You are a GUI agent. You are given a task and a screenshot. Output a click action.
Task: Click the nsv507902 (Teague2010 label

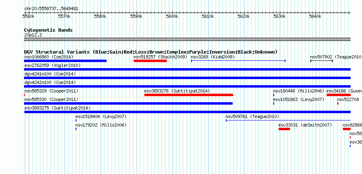point(336,57)
